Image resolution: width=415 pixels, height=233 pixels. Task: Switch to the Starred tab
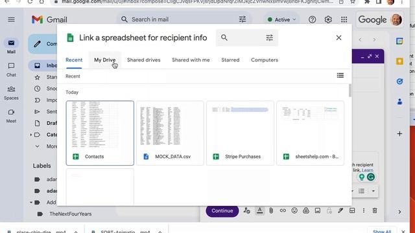tap(230, 60)
